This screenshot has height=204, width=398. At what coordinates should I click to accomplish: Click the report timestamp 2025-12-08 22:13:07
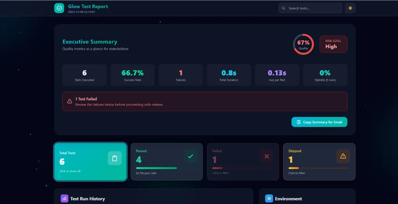tap(82, 12)
